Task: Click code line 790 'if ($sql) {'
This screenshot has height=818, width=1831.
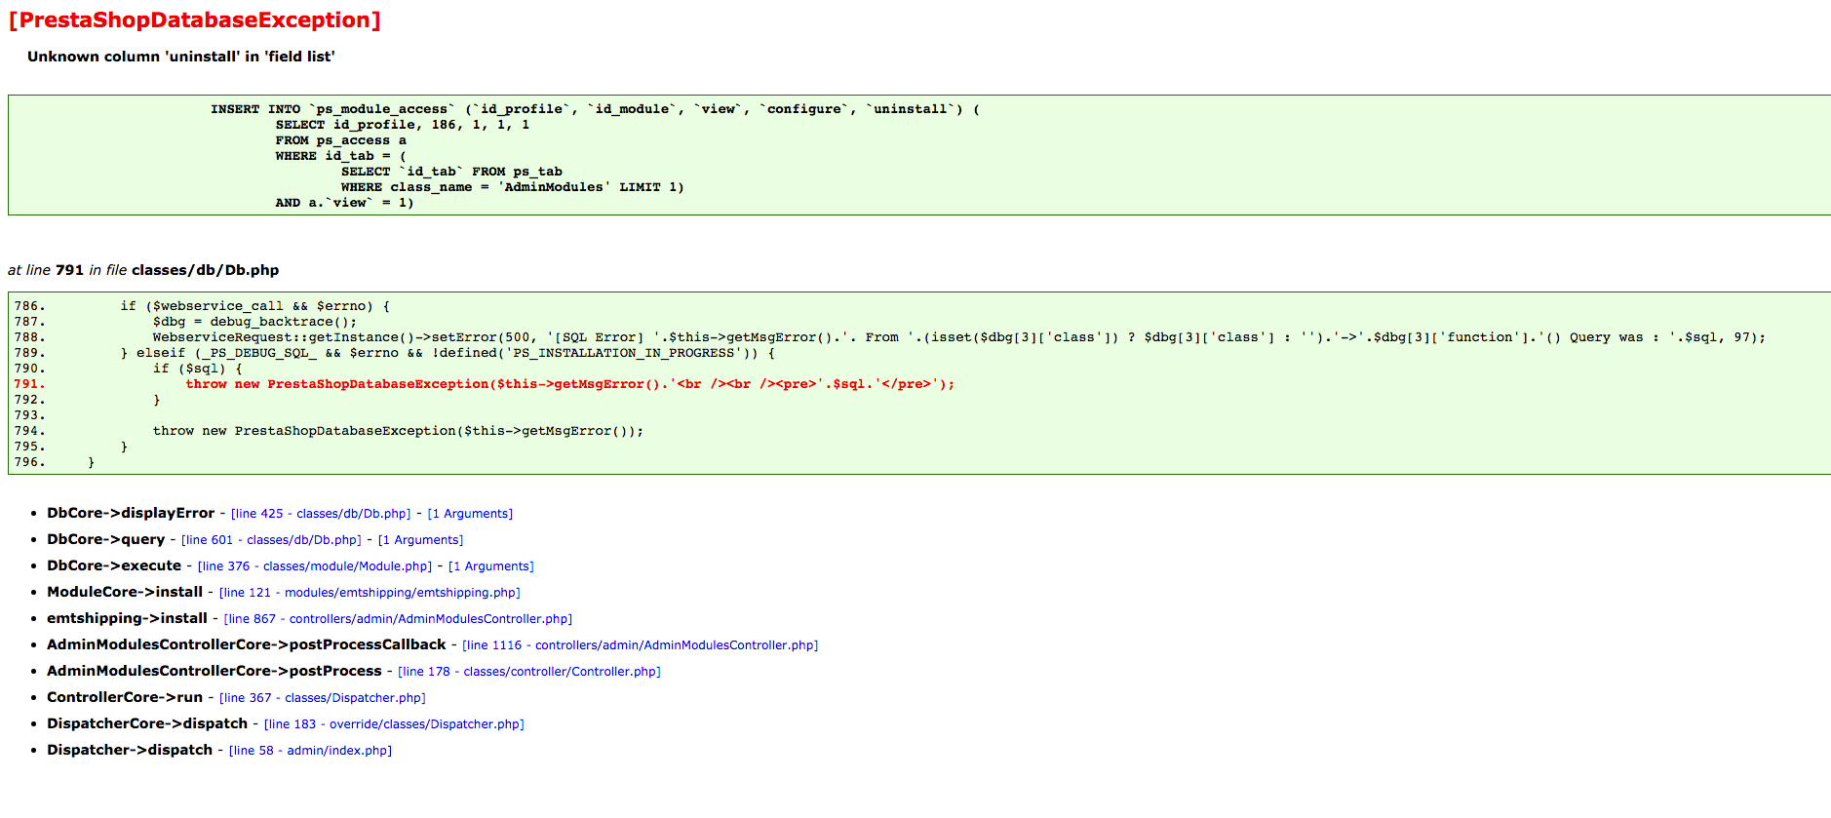Action: tap(198, 369)
